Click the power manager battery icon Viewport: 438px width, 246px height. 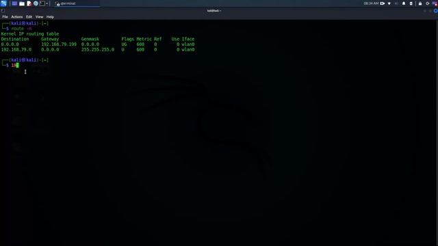tap(411, 3)
